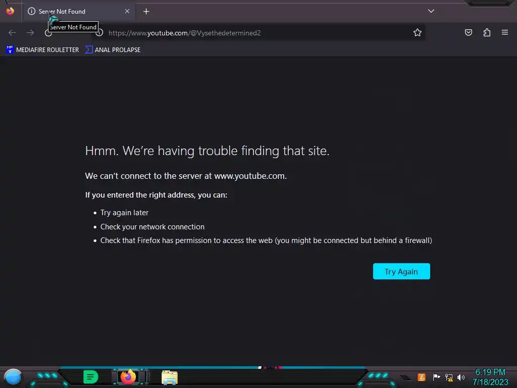The image size is (517, 388).
Task: Close the Server Not Found tab
Action: pyautogui.click(x=127, y=11)
